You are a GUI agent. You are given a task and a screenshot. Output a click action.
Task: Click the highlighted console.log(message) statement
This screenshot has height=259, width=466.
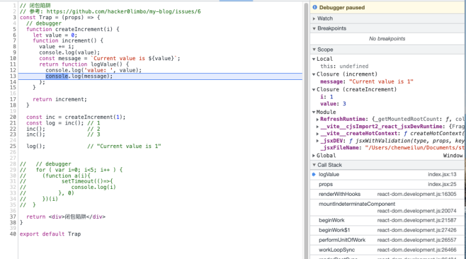tap(79, 76)
